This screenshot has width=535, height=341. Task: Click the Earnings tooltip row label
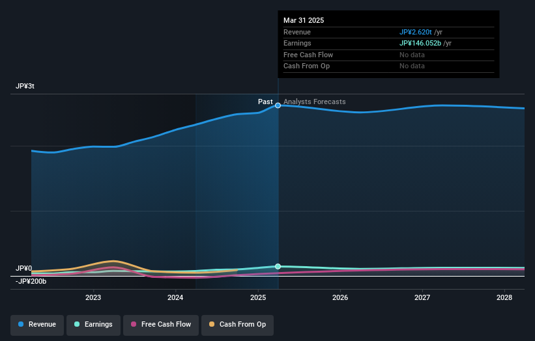[297, 43]
